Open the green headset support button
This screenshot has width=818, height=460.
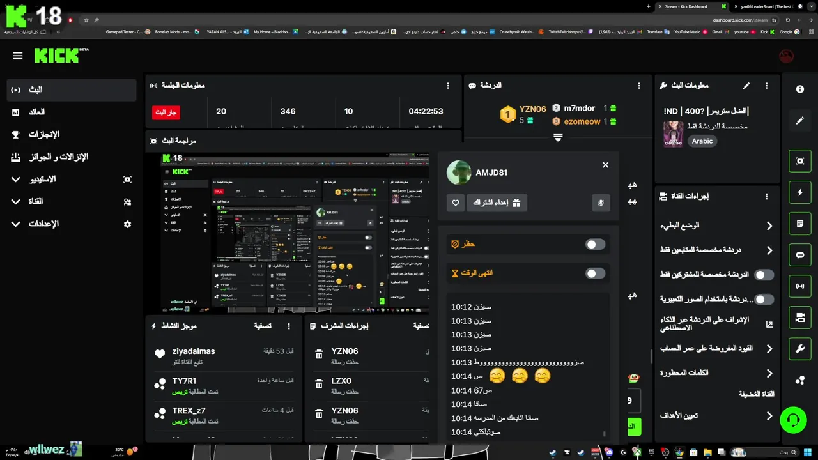(x=793, y=420)
